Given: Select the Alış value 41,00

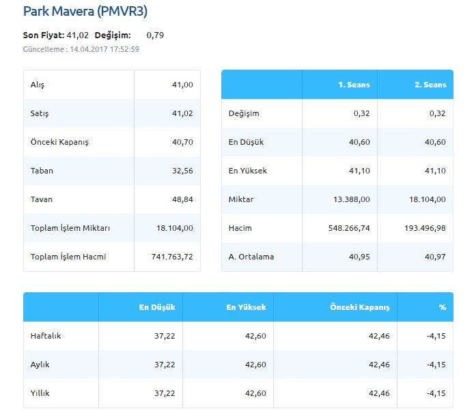Looking at the screenshot, I should (x=182, y=85).
